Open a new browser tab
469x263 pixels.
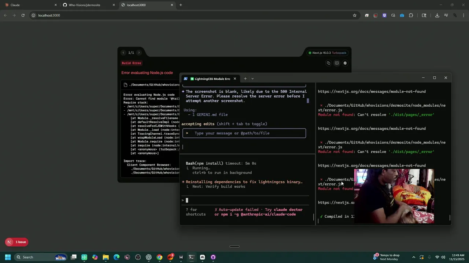181,5
